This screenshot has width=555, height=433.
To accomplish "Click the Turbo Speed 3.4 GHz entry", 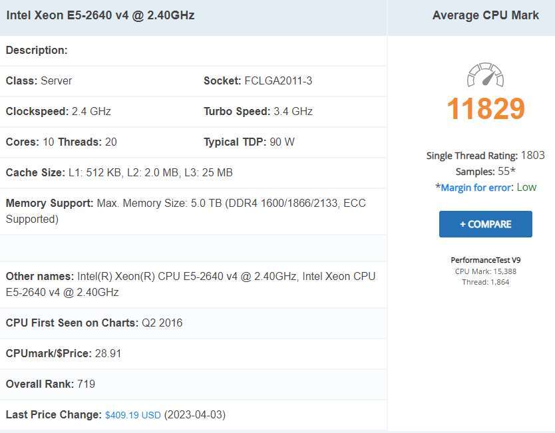I will [258, 112].
